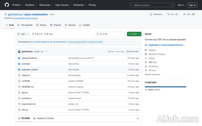Viewport: 202px width, 126px height.
Task: Click the Sign up button
Action: (x=192, y=5)
